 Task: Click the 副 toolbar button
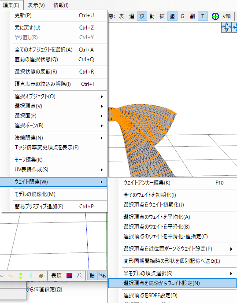pos(193,16)
